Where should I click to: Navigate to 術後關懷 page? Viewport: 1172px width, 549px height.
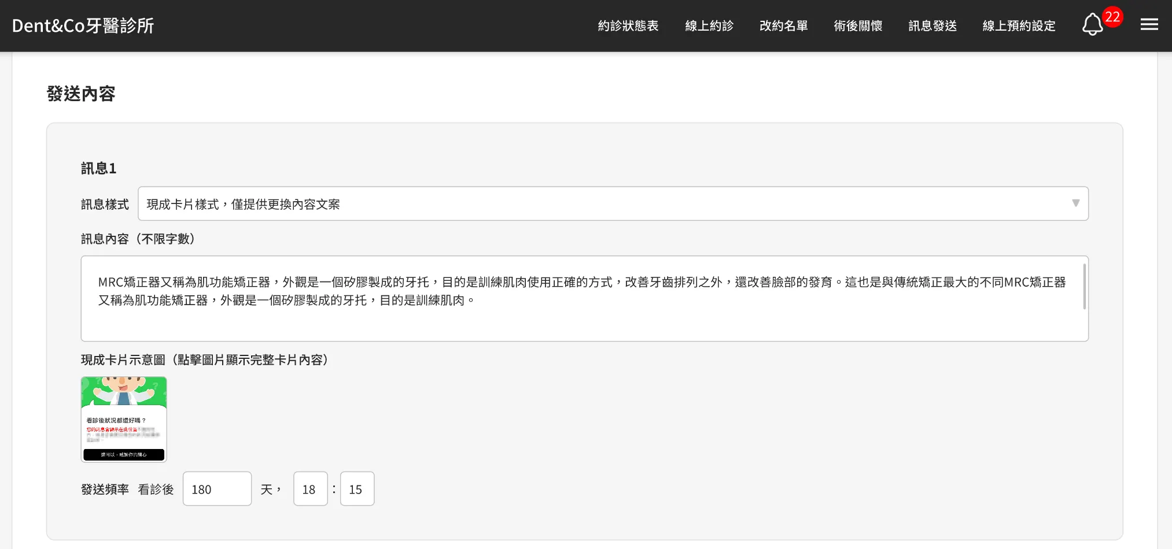858,26
